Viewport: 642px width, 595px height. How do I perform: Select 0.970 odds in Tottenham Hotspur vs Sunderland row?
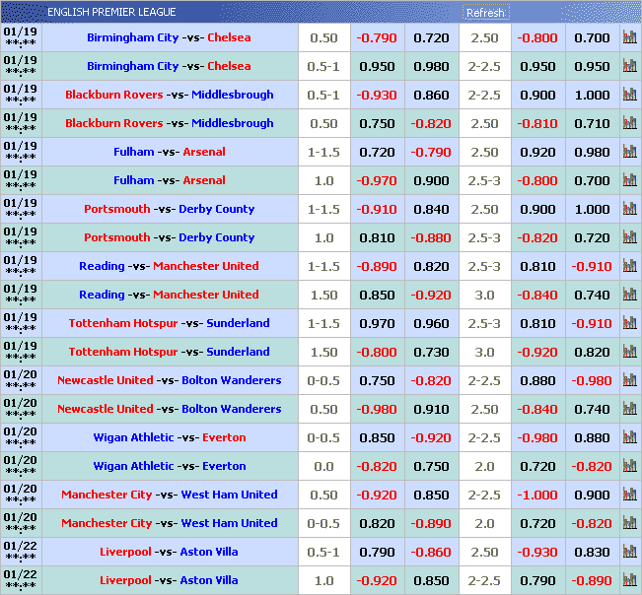coord(376,324)
